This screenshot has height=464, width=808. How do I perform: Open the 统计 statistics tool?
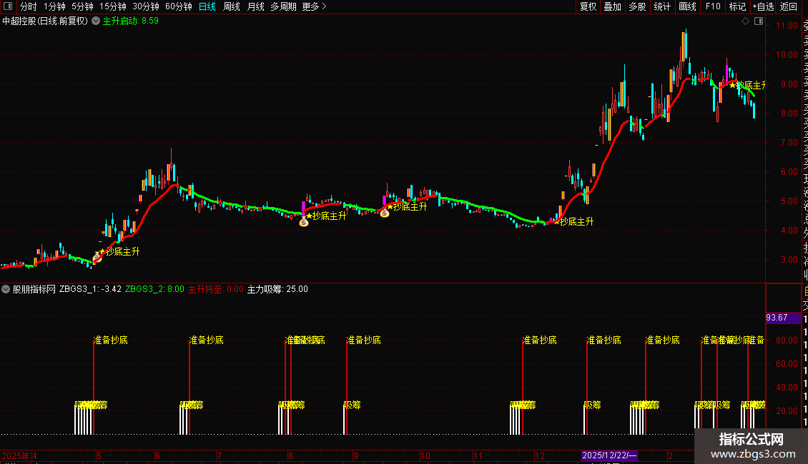click(662, 6)
